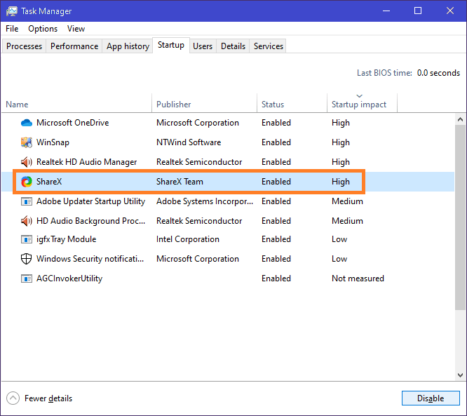Screen dimensions: 467x416
Task: Select the AGCInvokerUtility name
Action: point(69,279)
